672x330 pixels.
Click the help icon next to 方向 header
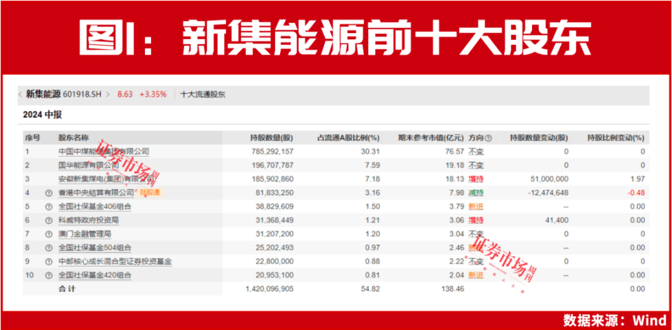(488, 138)
